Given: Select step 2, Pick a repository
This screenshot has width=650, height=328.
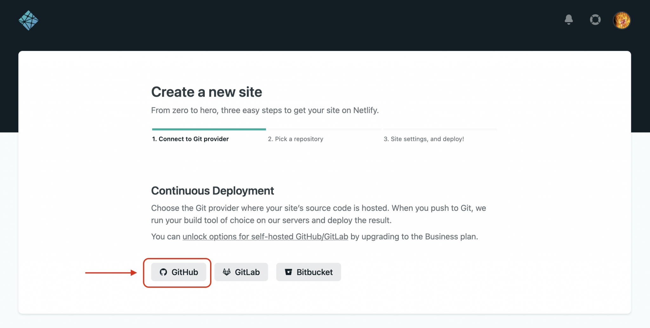Looking at the screenshot, I should pos(296,139).
